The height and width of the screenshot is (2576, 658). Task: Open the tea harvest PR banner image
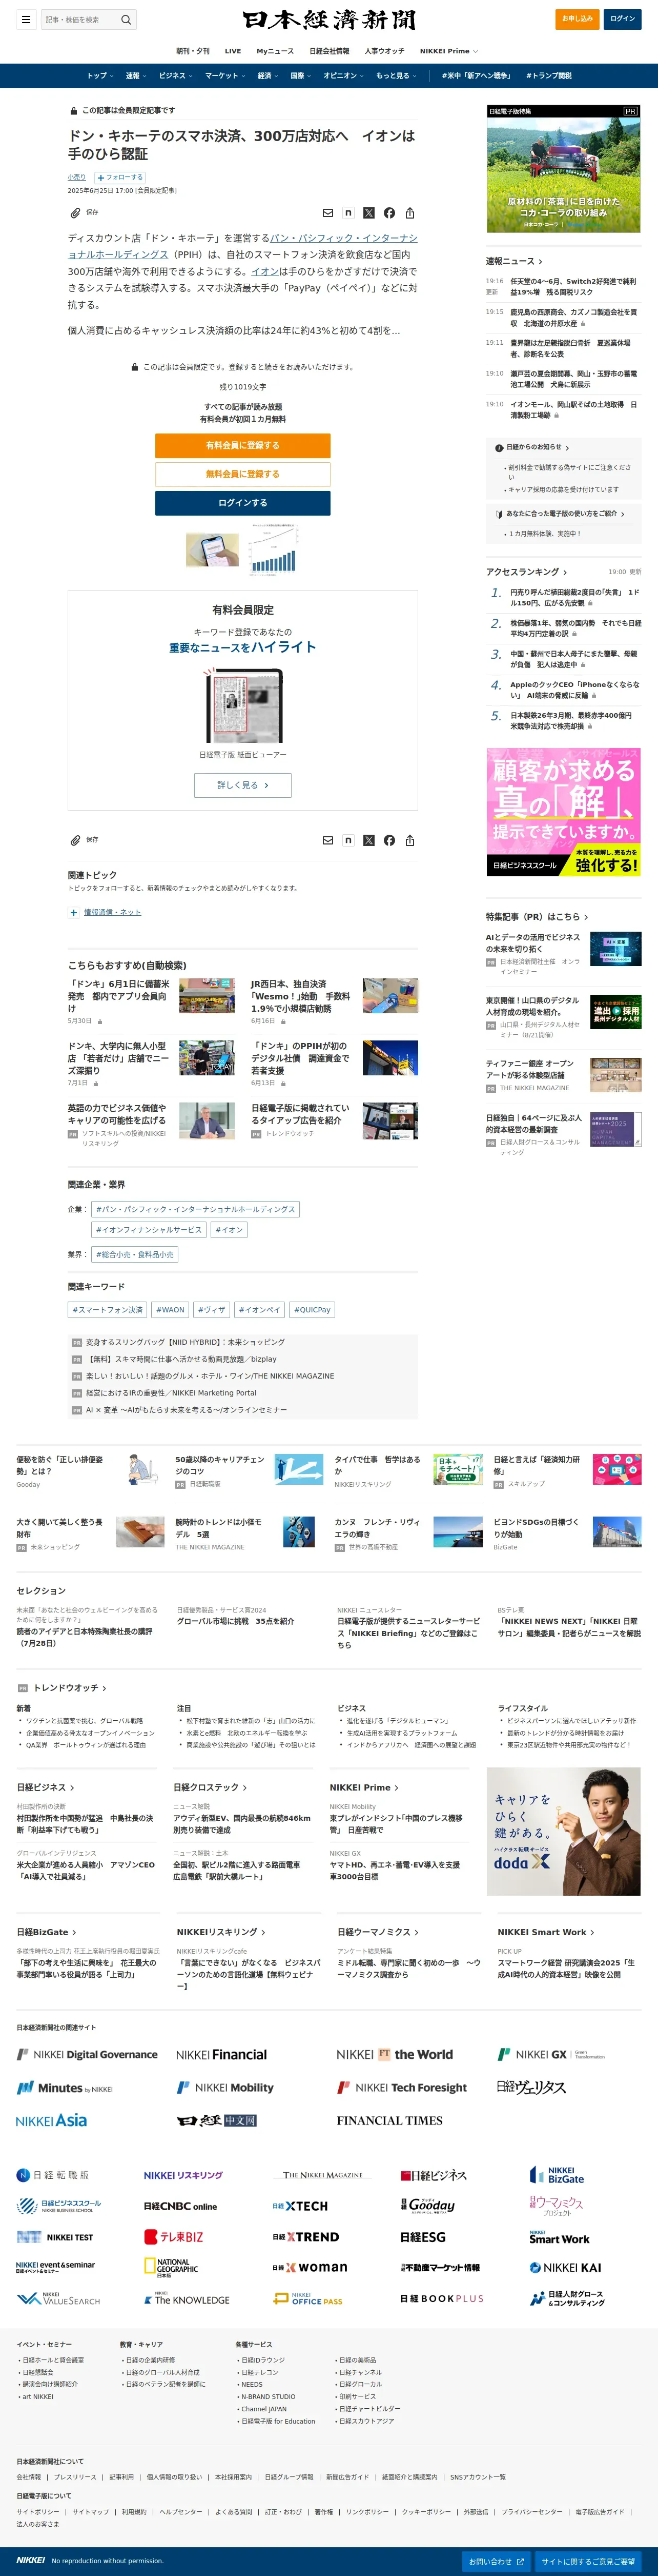coord(563,169)
